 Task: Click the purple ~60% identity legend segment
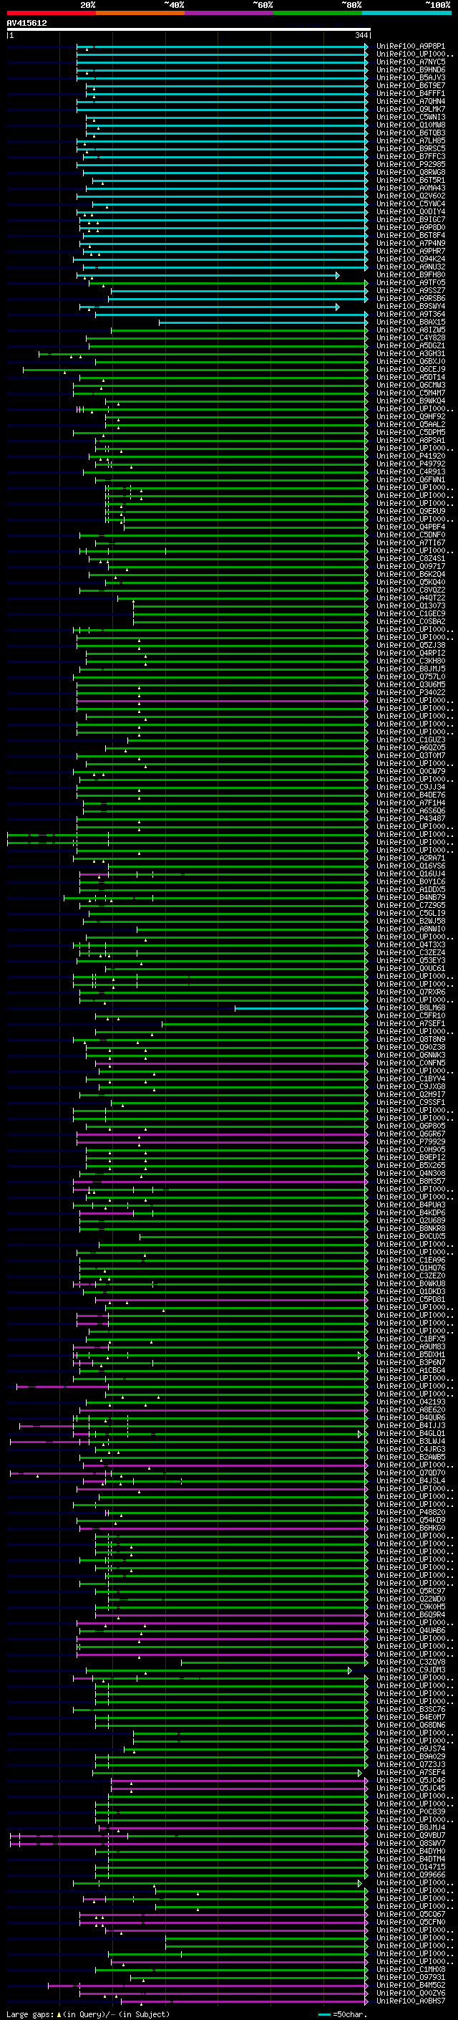click(228, 13)
